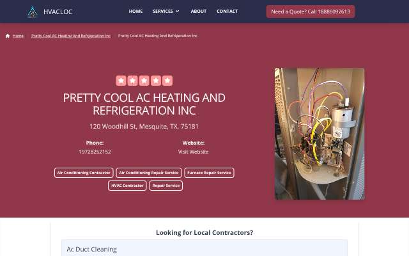Expand the SERVICES dropdown chevron
The image size is (409, 256).
pos(178,12)
